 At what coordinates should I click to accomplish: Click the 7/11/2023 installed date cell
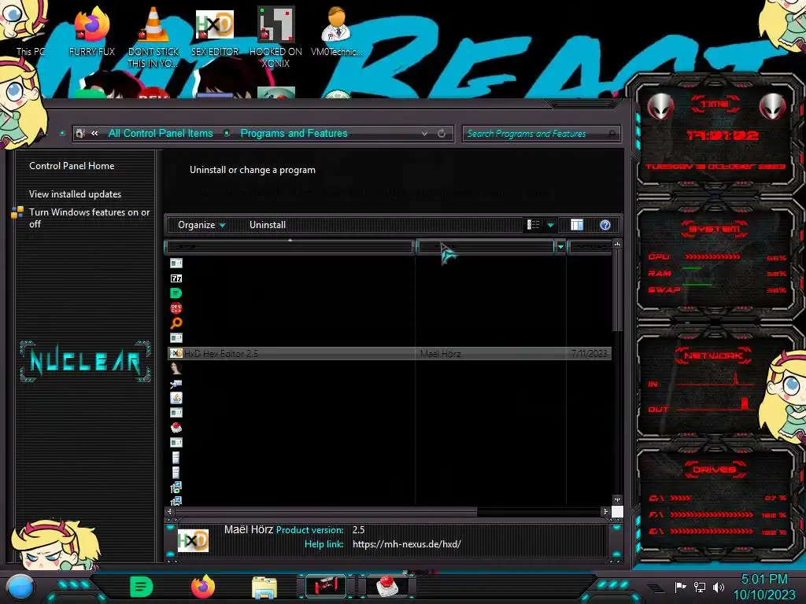pos(589,353)
